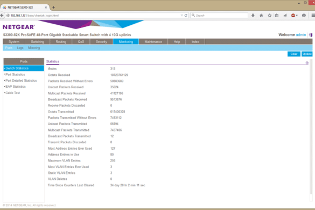Reload the page with the refresh icon
This screenshot has width=315, height=210.
click(186, 16)
